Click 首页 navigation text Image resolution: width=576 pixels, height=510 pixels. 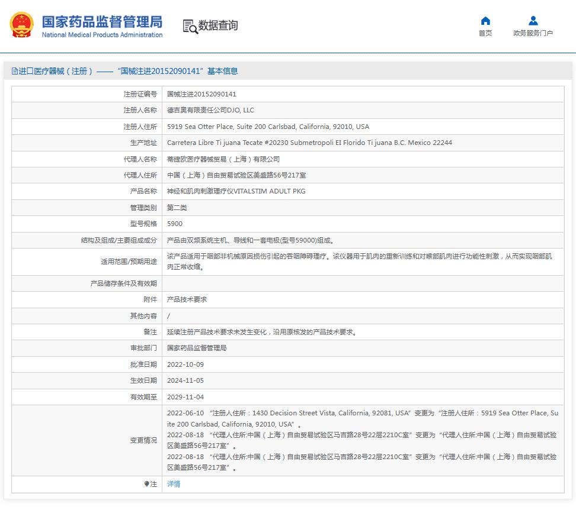(x=486, y=34)
